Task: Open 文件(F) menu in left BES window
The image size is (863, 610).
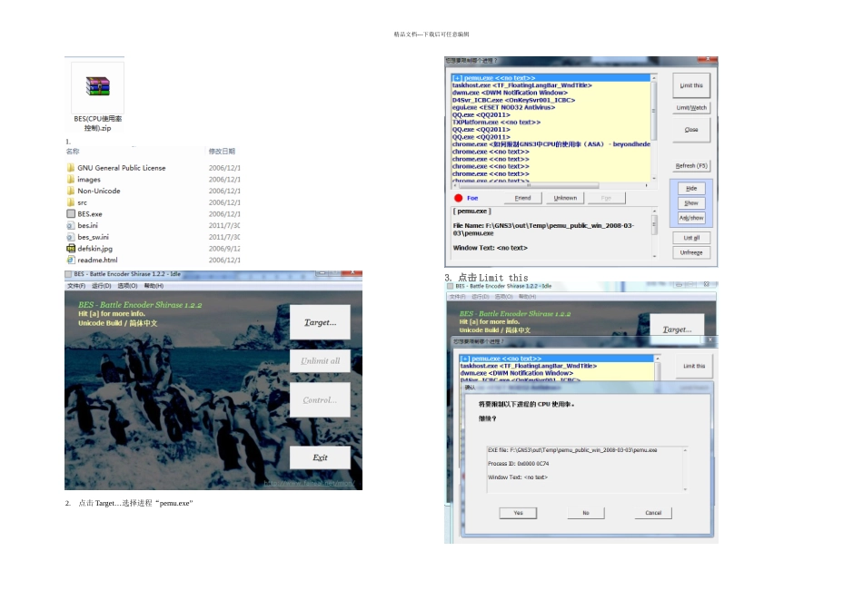Action: [x=76, y=286]
